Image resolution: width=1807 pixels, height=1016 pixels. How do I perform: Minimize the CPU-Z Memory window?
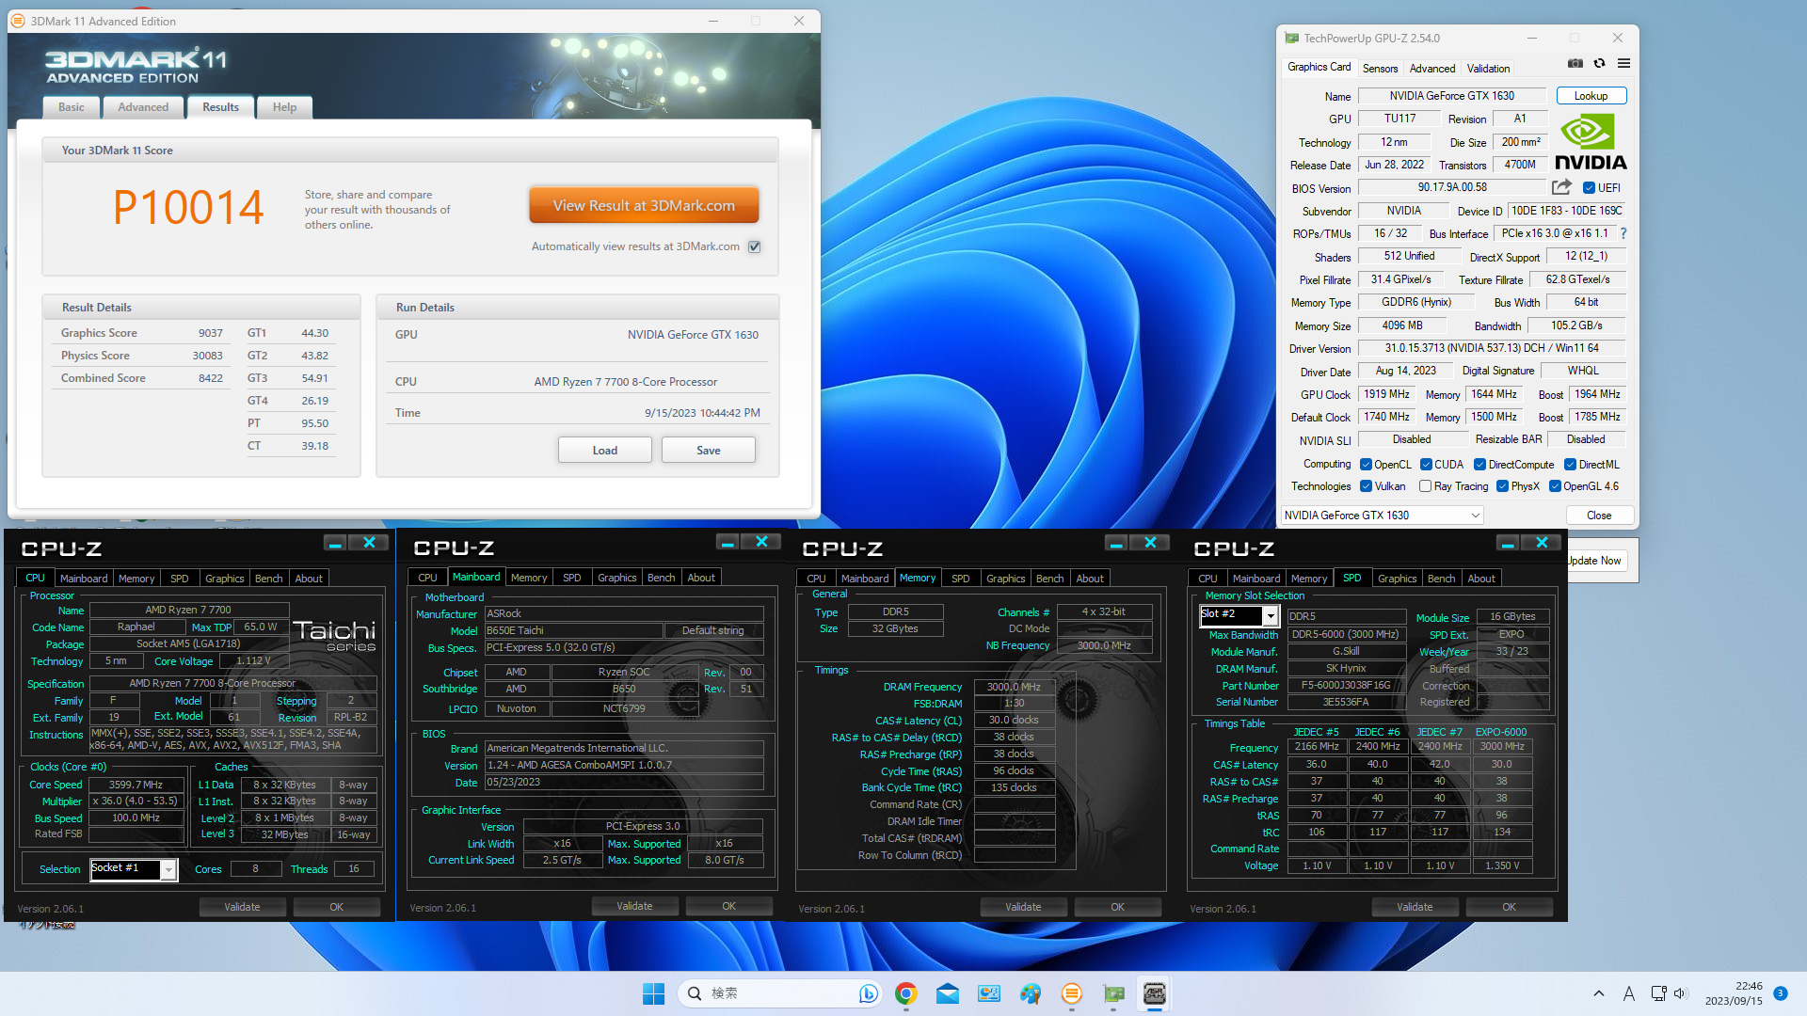click(1116, 543)
